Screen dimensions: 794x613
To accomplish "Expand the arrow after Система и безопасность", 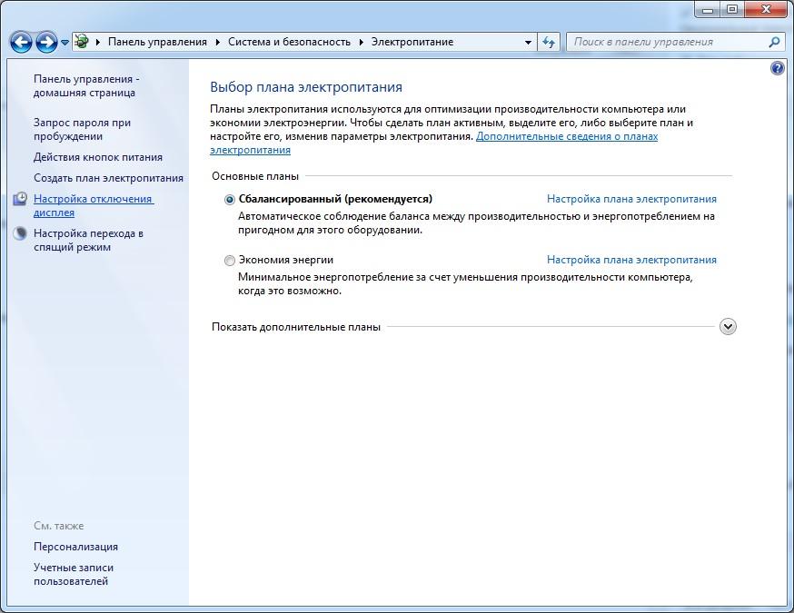I will click(x=362, y=42).
